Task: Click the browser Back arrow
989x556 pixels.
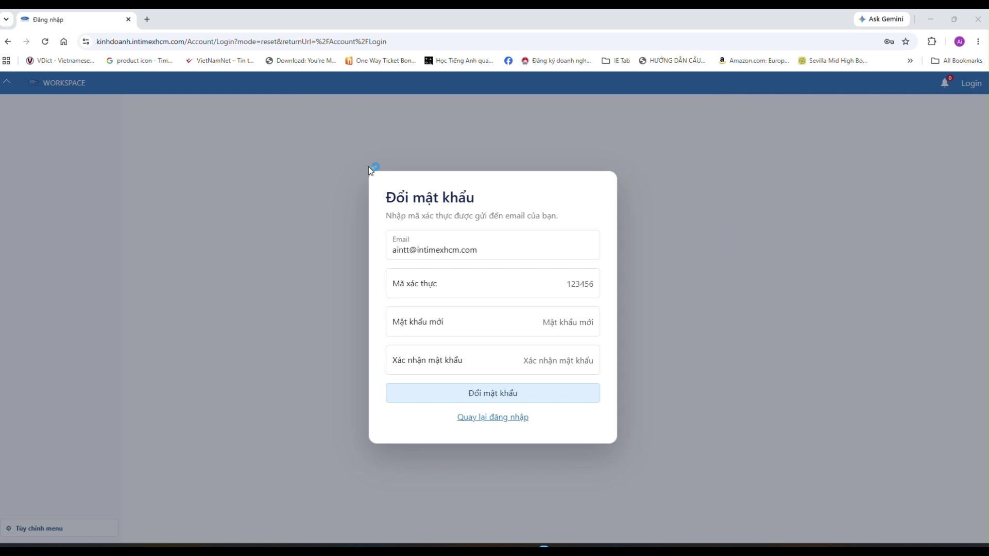Action: click(8, 42)
